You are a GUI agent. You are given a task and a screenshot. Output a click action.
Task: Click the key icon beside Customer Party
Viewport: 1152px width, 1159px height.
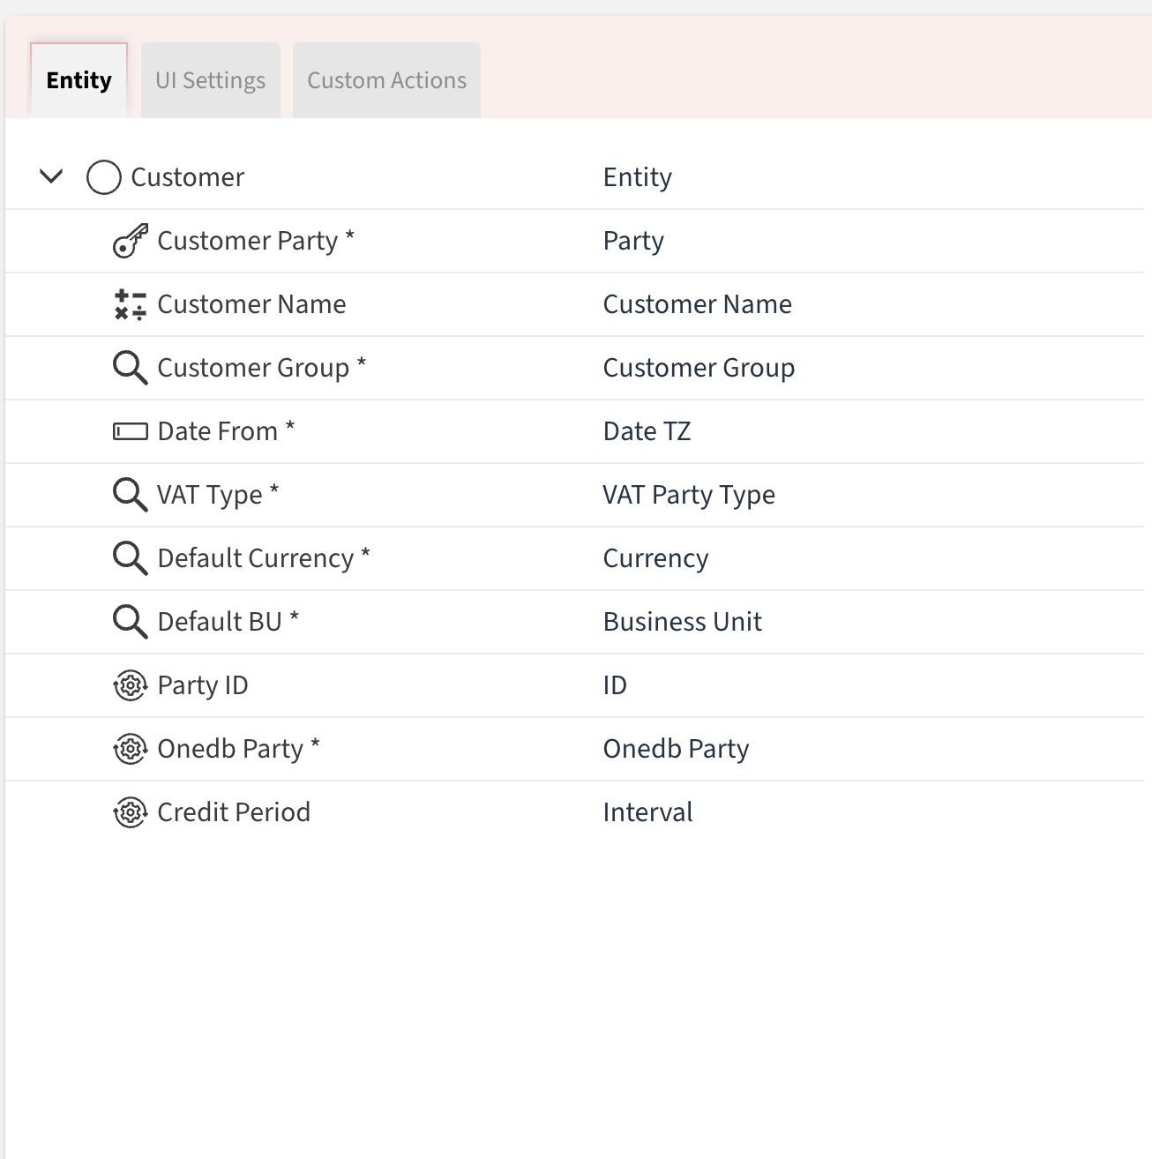point(130,241)
